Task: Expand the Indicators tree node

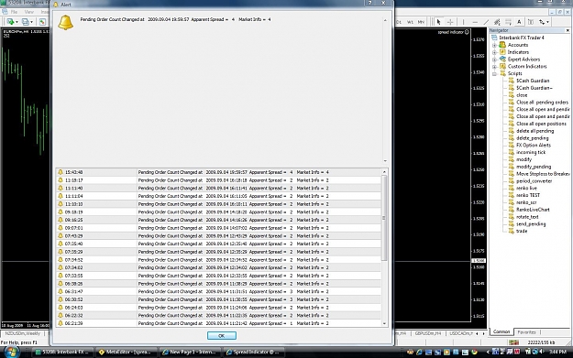Action: click(494, 52)
